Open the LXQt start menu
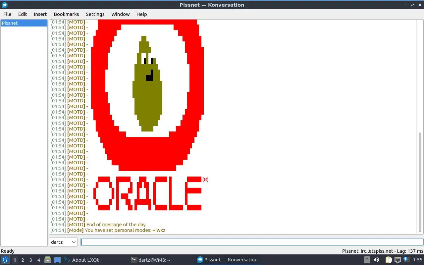424x265 pixels. click(x=5, y=260)
